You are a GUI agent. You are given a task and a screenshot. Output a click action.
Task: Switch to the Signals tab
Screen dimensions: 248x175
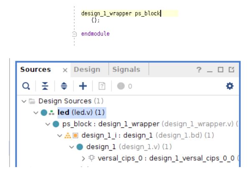(126, 69)
